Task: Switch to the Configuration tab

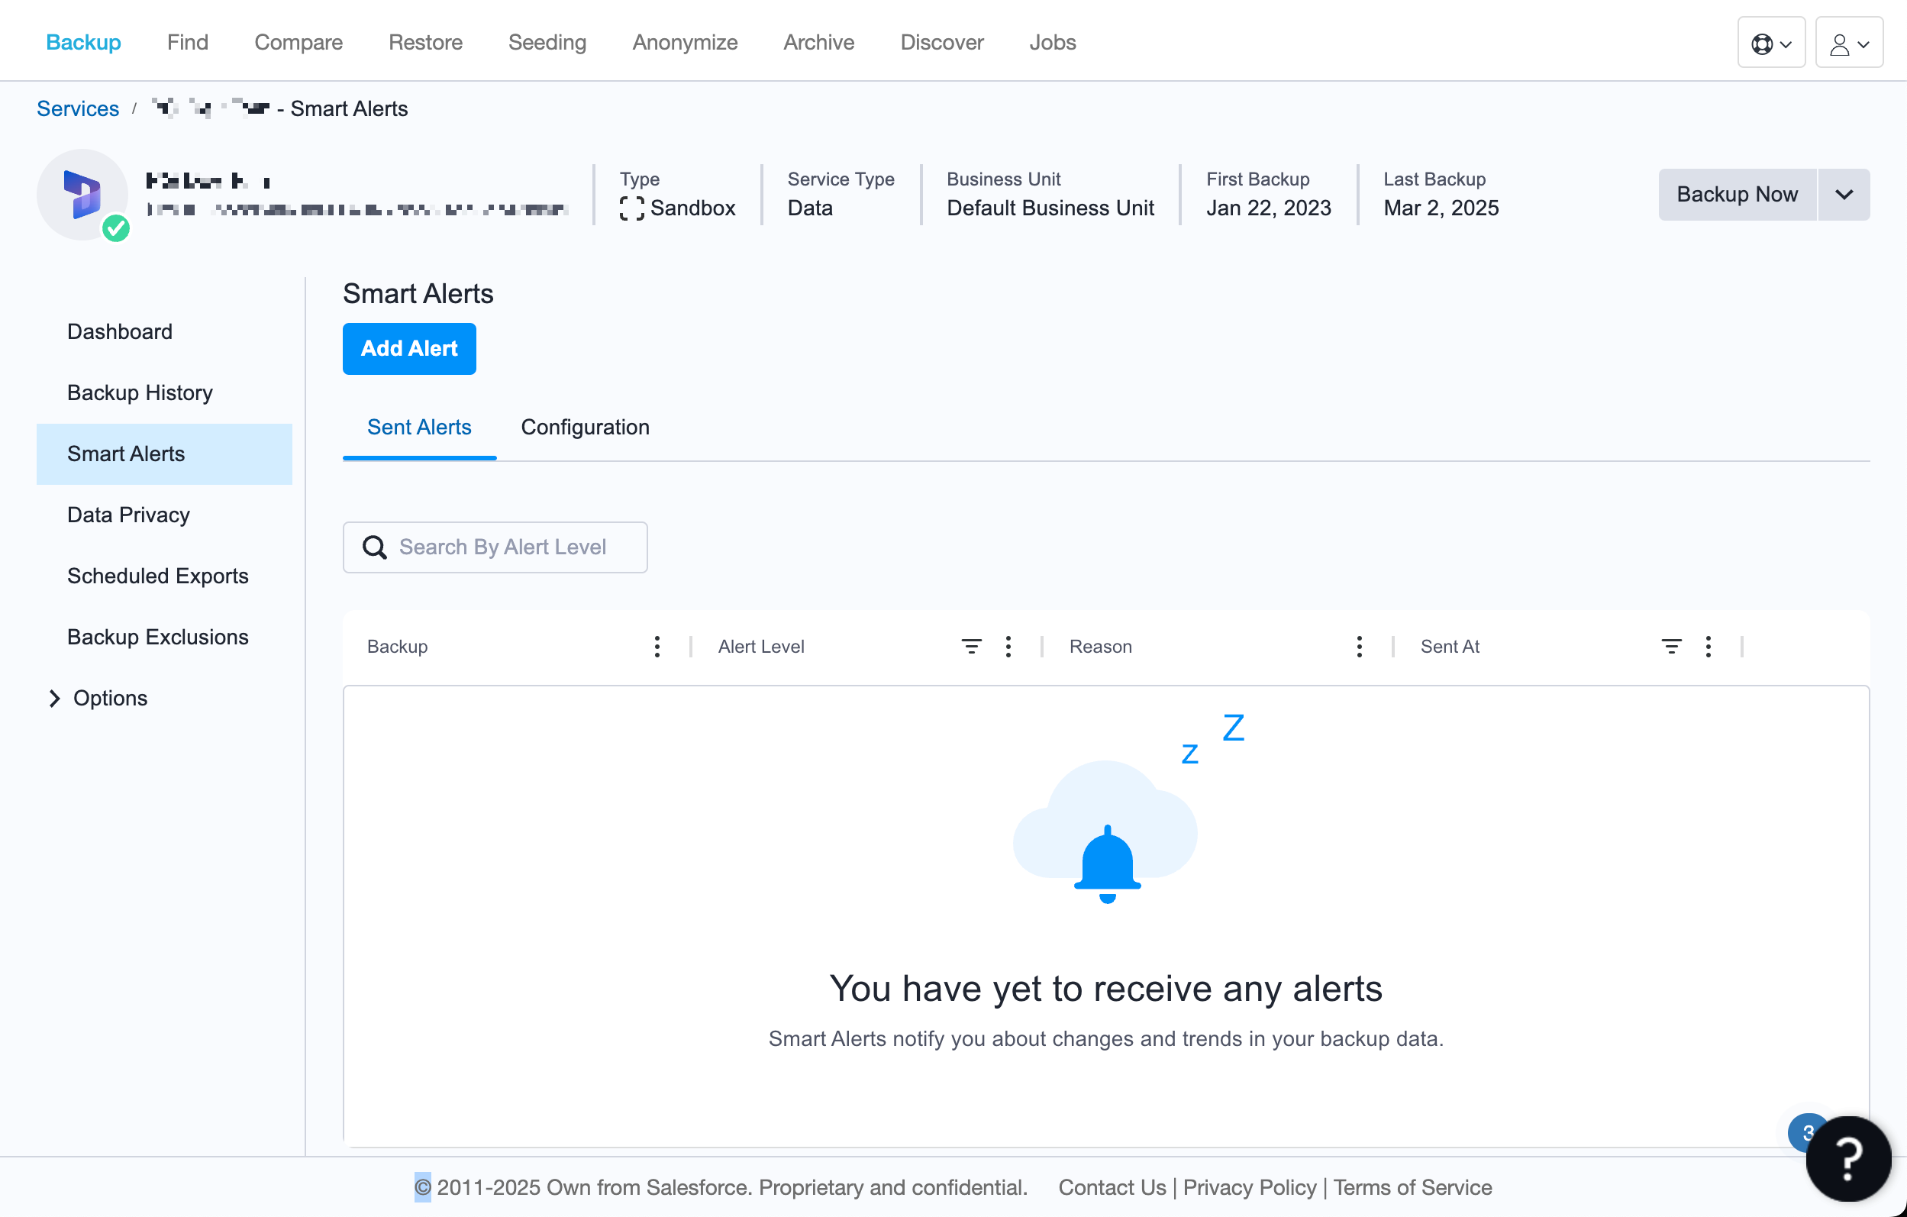Action: pyautogui.click(x=585, y=428)
